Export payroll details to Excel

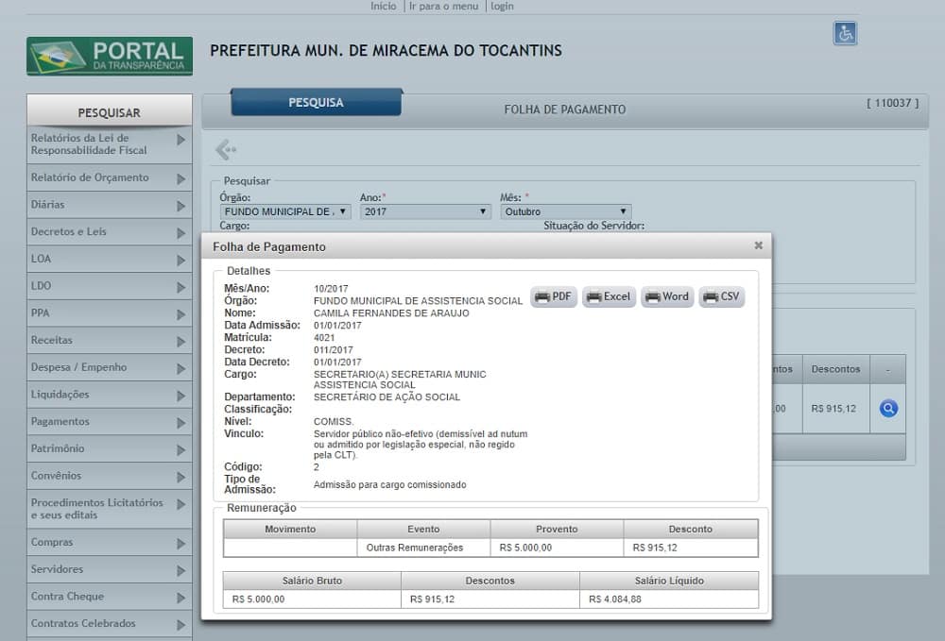(x=609, y=296)
